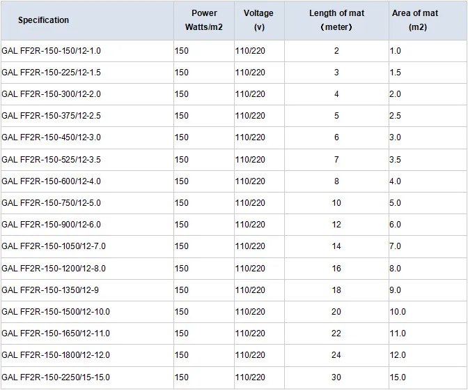Click mat length value 6
468x390 pixels.
(336, 137)
